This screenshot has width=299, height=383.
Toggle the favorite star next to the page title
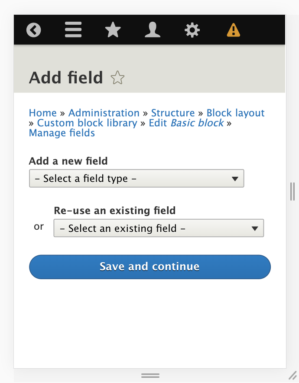click(117, 78)
